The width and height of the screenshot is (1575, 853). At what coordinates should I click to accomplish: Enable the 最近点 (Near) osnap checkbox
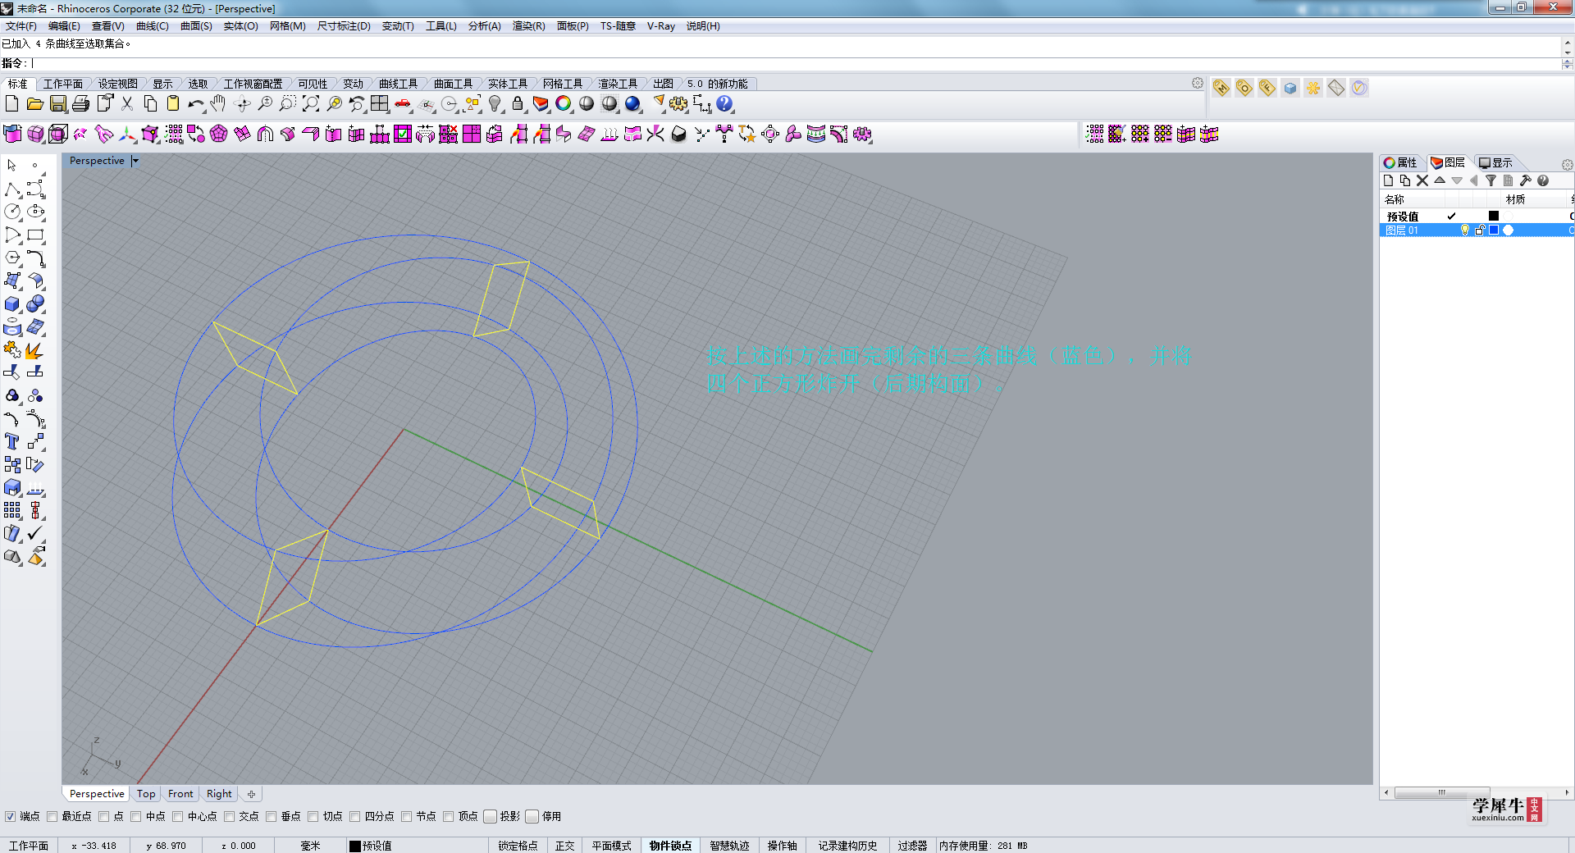pyautogui.click(x=52, y=816)
